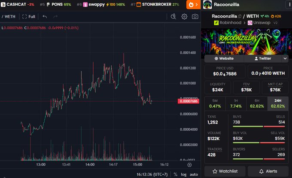Open the token Twitter link
Image resolution: width=292 pixels, height=178 pixels.
click(x=262, y=58)
